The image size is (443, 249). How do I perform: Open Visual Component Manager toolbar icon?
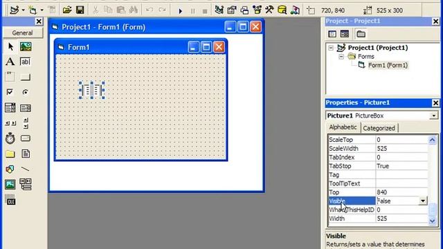295,10
